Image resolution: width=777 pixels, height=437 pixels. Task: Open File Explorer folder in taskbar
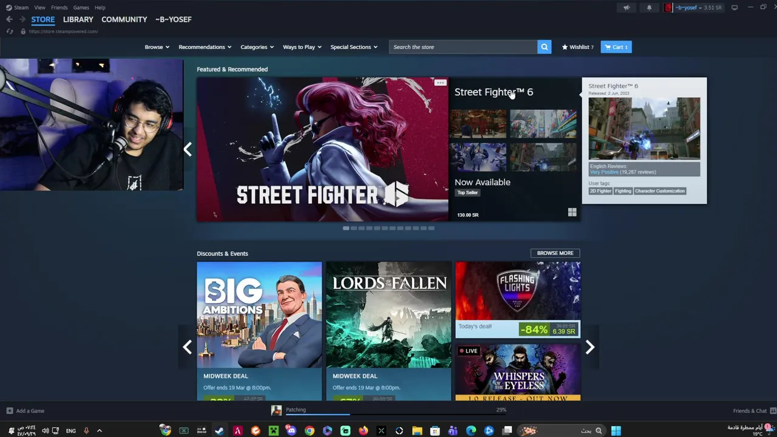click(x=417, y=431)
